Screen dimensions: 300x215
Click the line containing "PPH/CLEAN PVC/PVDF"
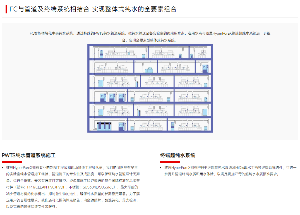[x=72, y=187]
